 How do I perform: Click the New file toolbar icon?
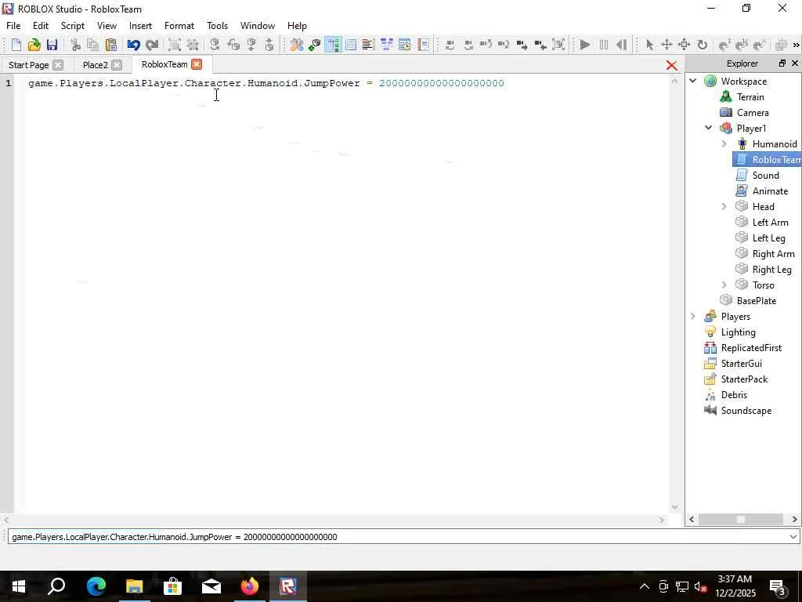[x=16, y=45]
